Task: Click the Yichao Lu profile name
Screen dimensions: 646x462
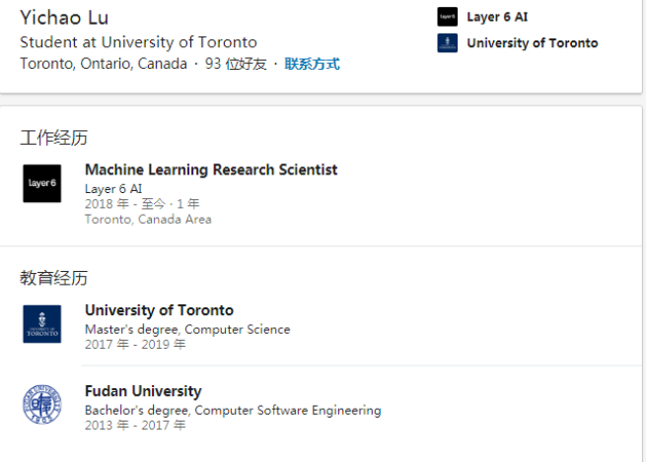Action: pos(64,18)
